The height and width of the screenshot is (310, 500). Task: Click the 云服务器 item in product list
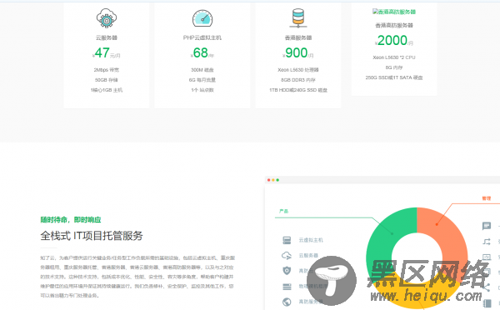(308, 256)
